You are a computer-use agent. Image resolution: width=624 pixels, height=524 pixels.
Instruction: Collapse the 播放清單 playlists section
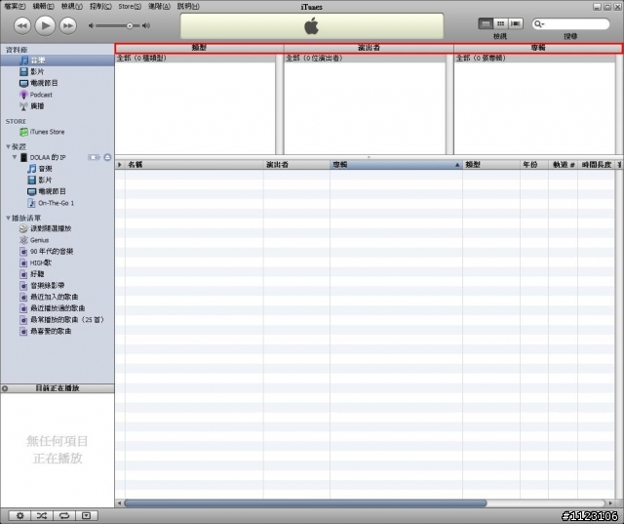pos(8,219)
